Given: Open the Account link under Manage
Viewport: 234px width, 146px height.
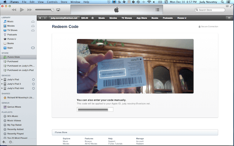Looking at the screenshot, I should pos(140,141).
